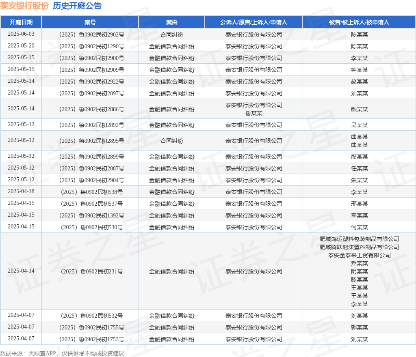Select case number (2025)鲁0902民初2892号
416x357 pixels.
pos(91,125)
